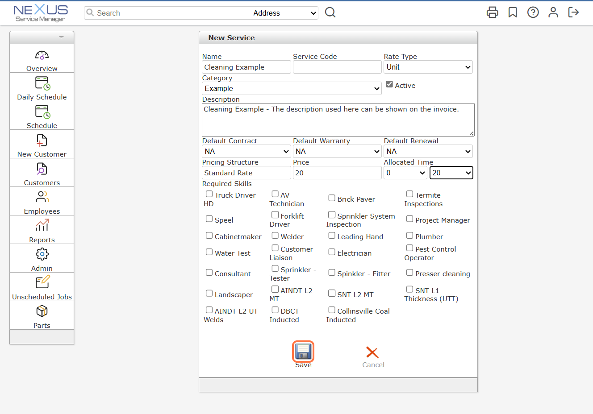593x414 pixels.
Task: Check the Spinkler - Fitter skill
Action: tap(332, 273)
